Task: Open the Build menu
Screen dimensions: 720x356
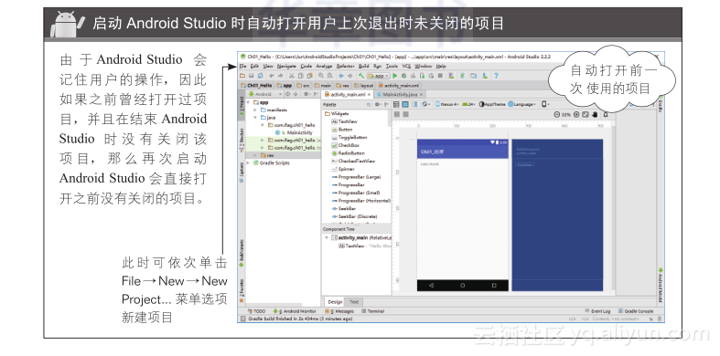Action: [x=364, y=67]
